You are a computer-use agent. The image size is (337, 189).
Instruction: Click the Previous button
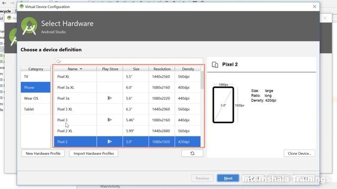[202, 178]
